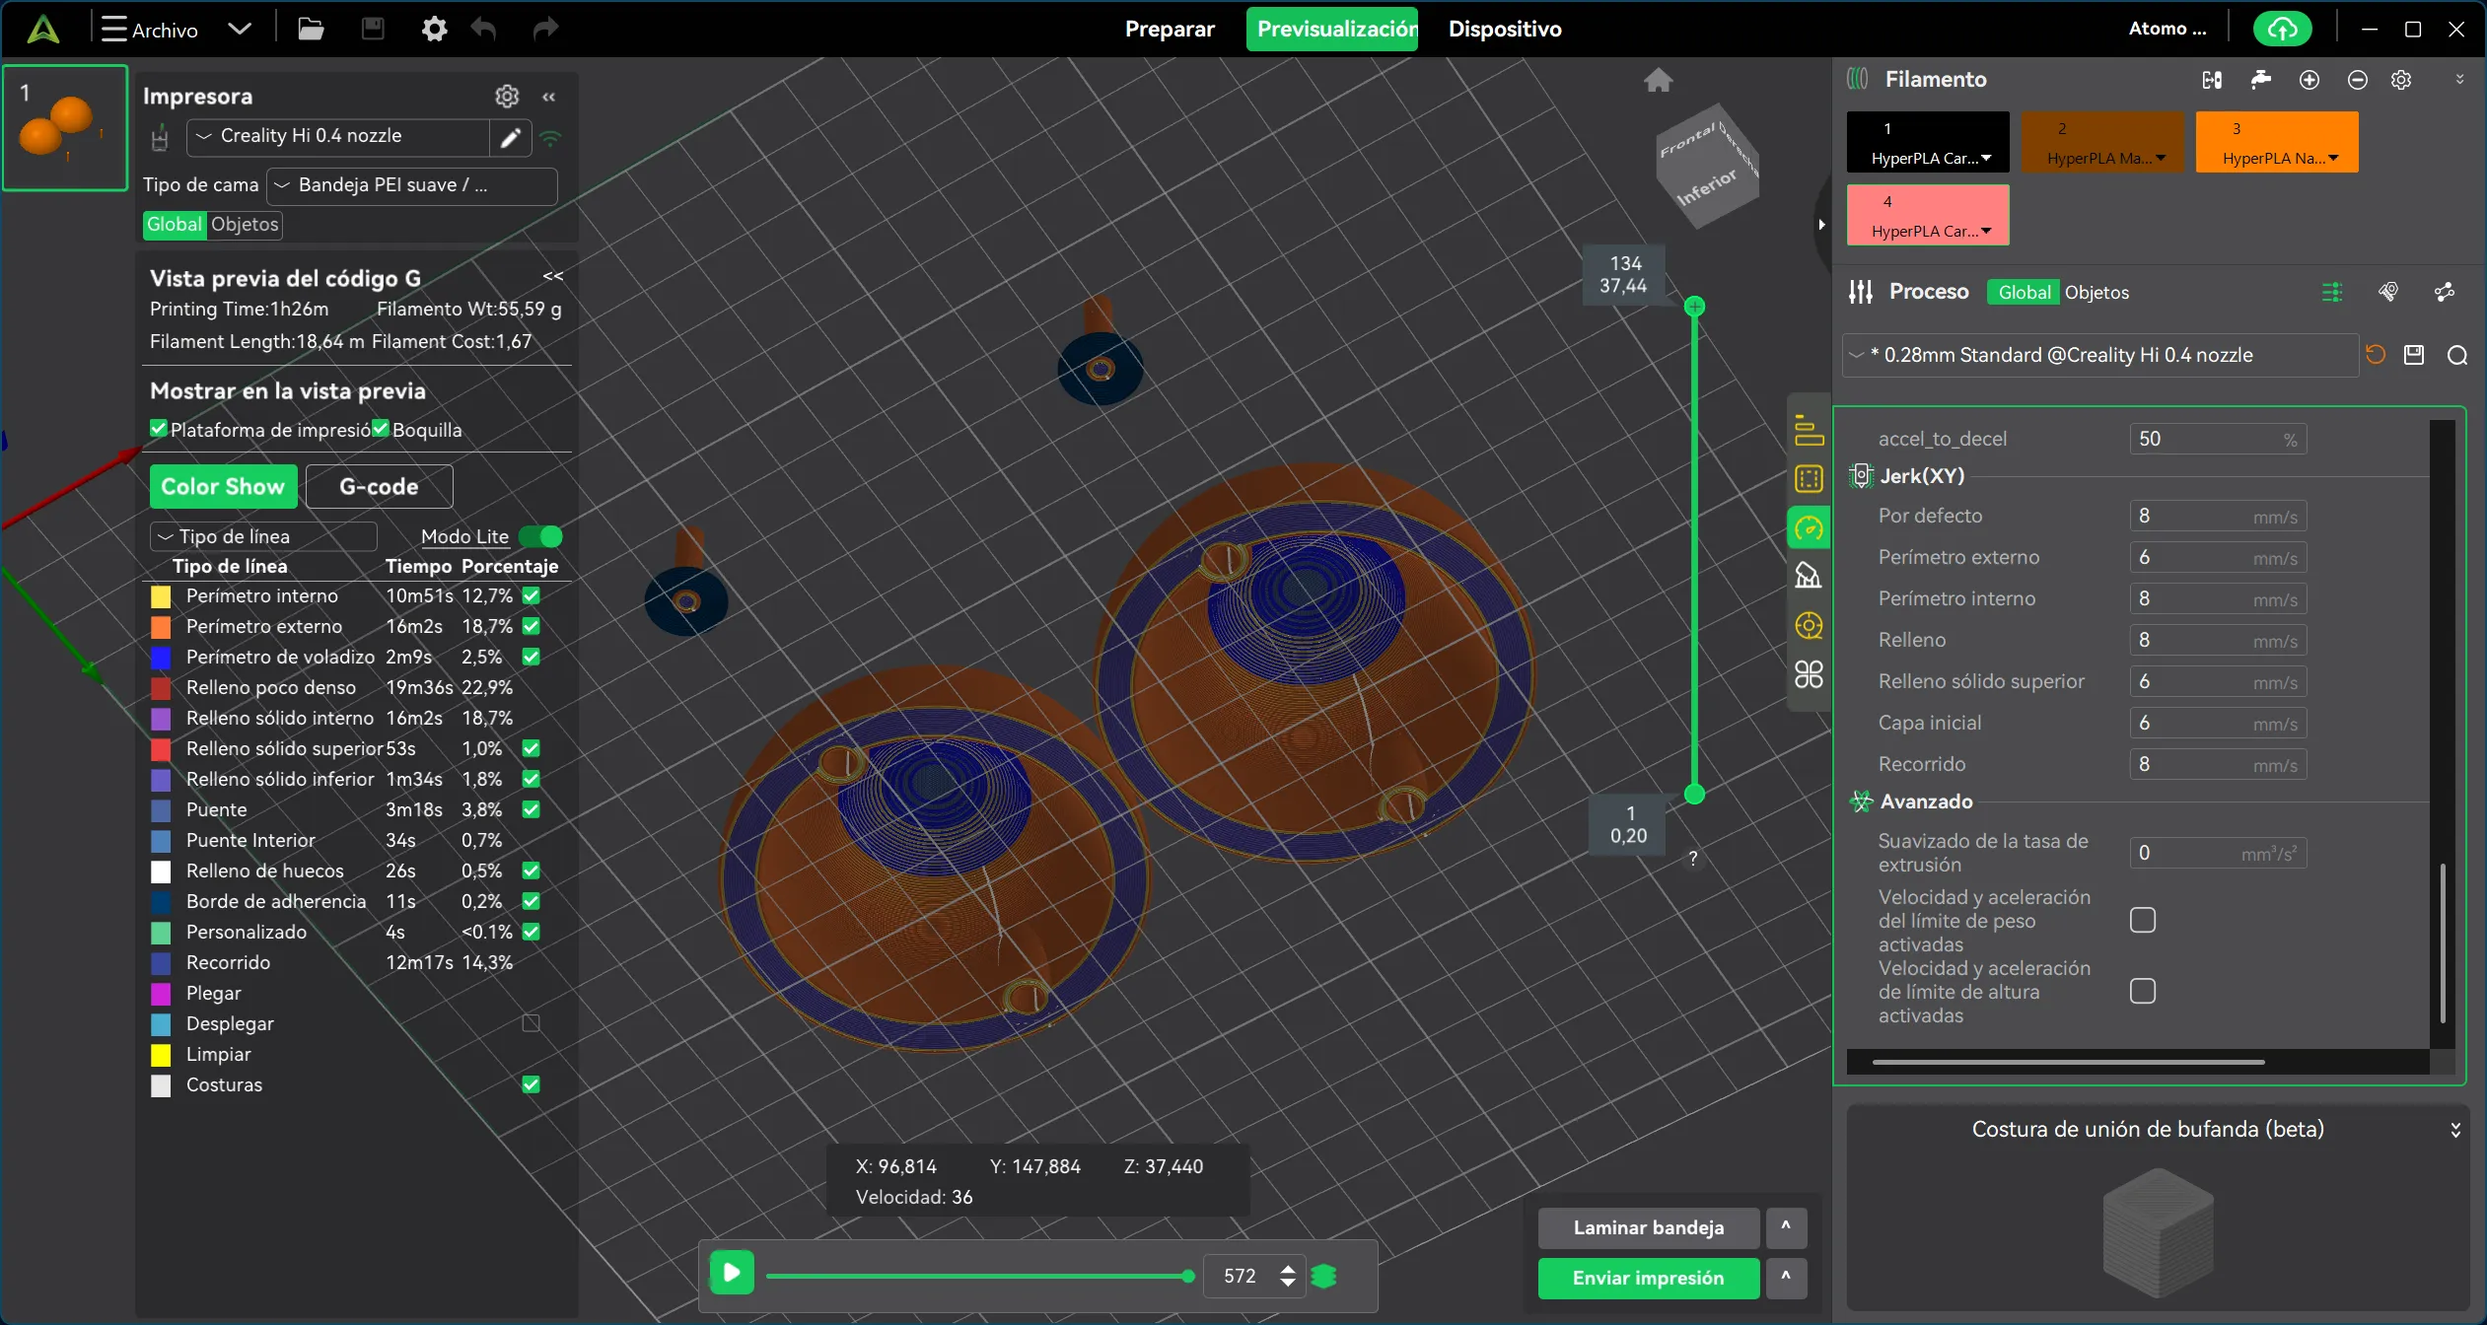Open the seam painting icon beside Proceso

point(2386,292)
